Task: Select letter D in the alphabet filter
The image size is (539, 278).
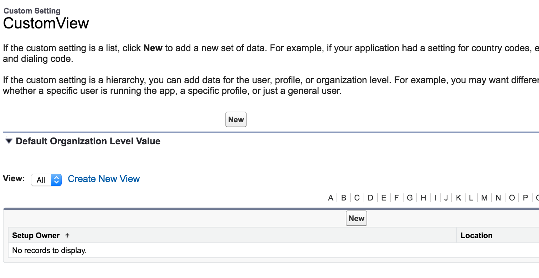Action: click(x=370, y=198)
